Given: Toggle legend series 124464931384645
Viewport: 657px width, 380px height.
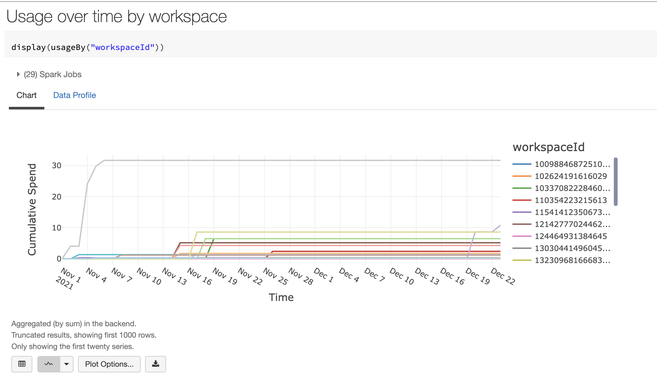Looking at the screenshot, I should click(571, 236).
